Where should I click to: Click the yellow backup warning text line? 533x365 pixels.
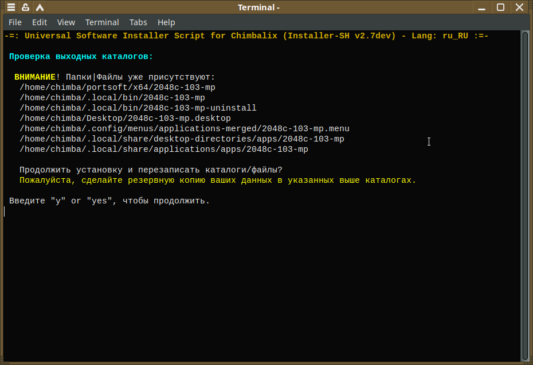[218, 180]
